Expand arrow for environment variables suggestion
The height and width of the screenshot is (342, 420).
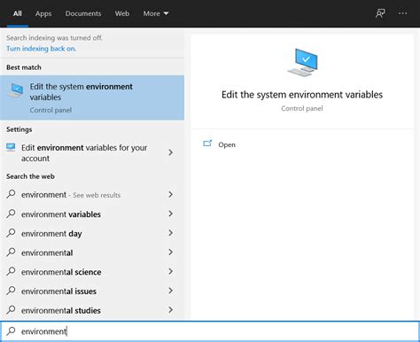click(170, 214)
